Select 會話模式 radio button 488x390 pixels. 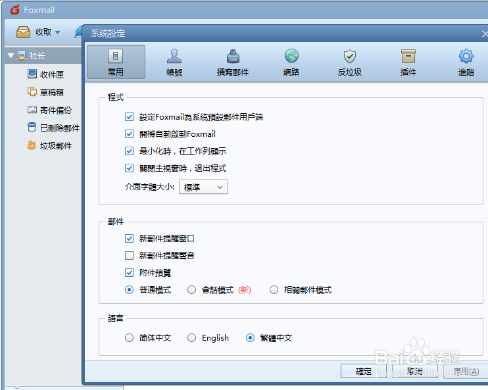192,290
